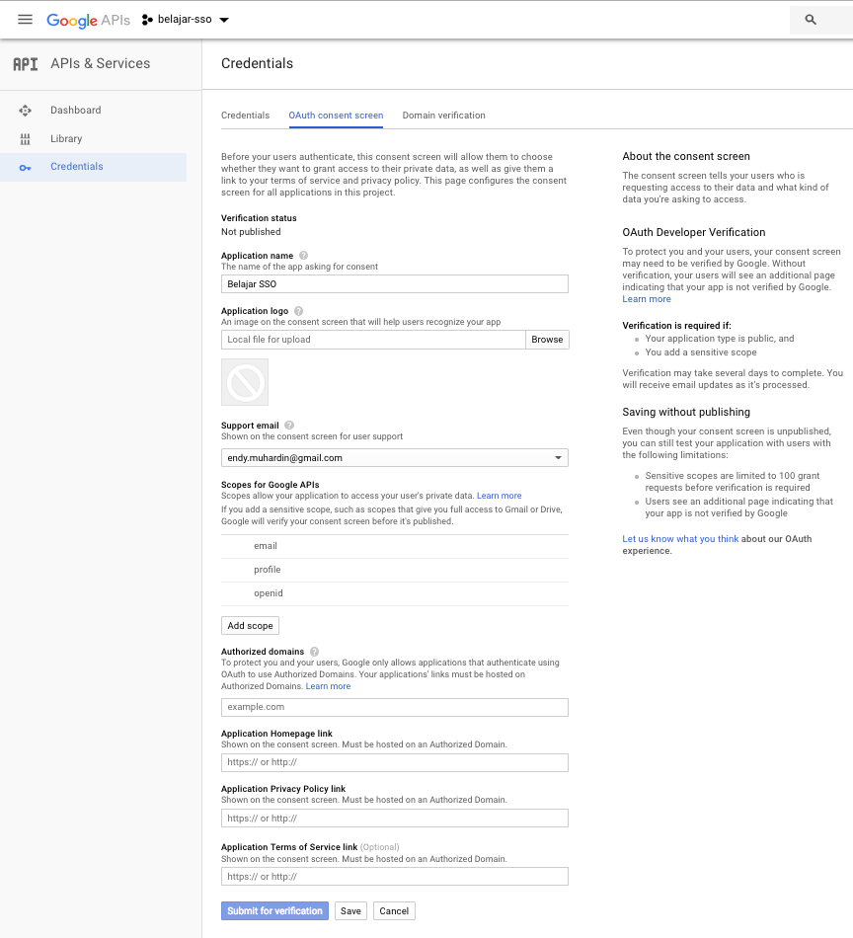Click Saving without publishing heading
Screen dimensions: 853x938
click(686, 412)
